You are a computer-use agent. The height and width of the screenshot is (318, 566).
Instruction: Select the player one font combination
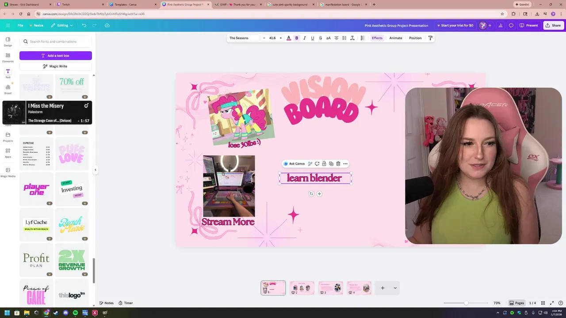pos(36,189)
